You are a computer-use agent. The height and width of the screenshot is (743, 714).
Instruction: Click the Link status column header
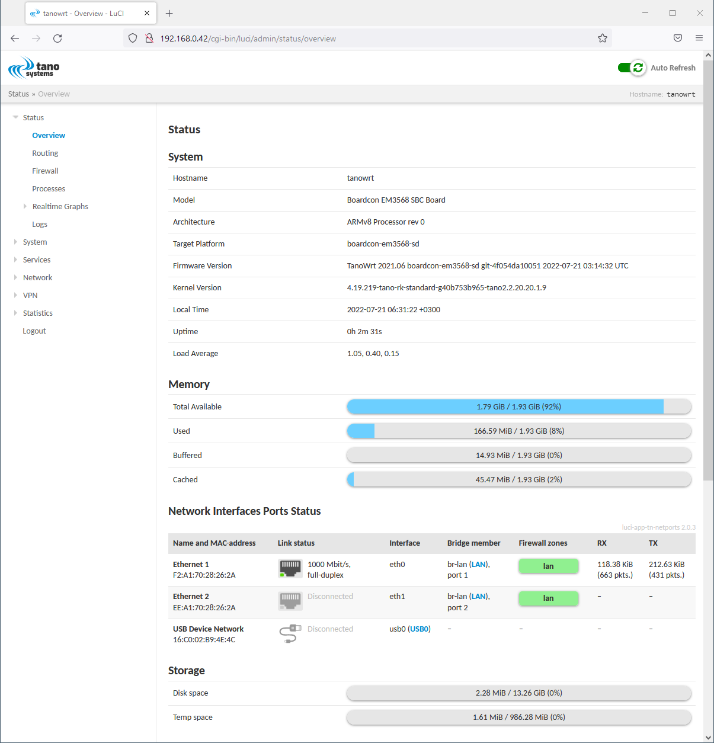(x=296, y=543)
